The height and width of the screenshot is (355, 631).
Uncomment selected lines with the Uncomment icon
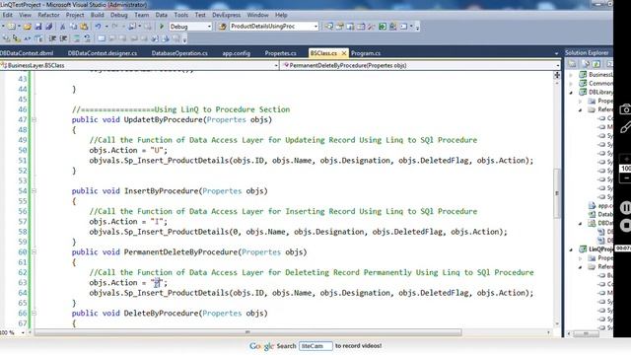(x=87, y=38)
